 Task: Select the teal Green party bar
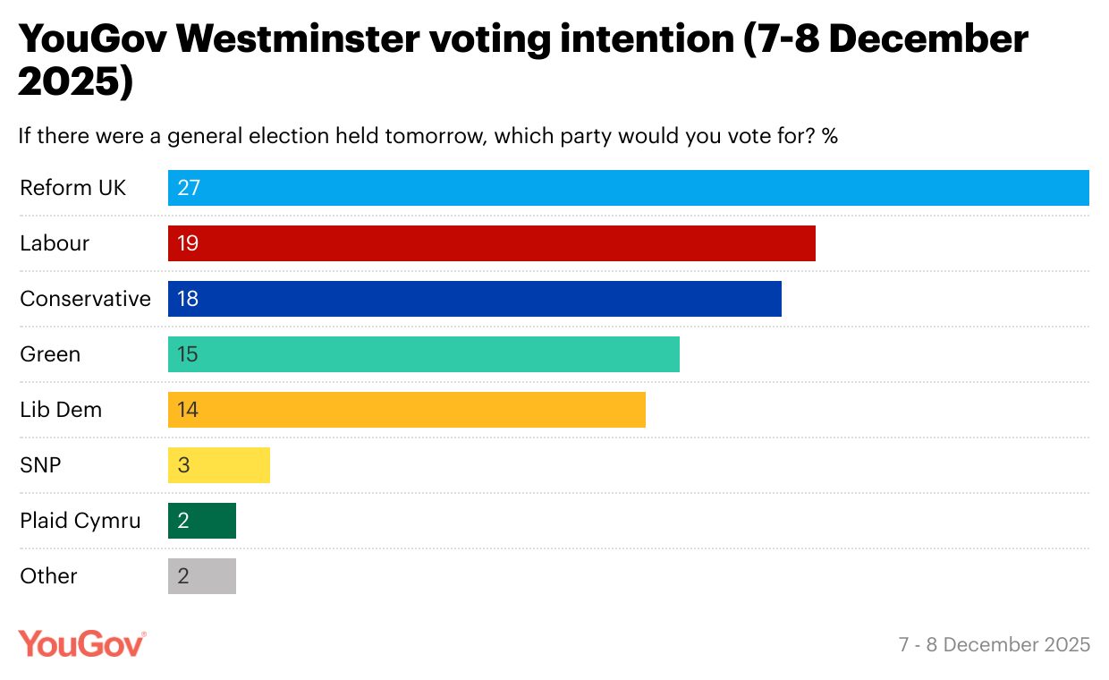tap(423, 354)
